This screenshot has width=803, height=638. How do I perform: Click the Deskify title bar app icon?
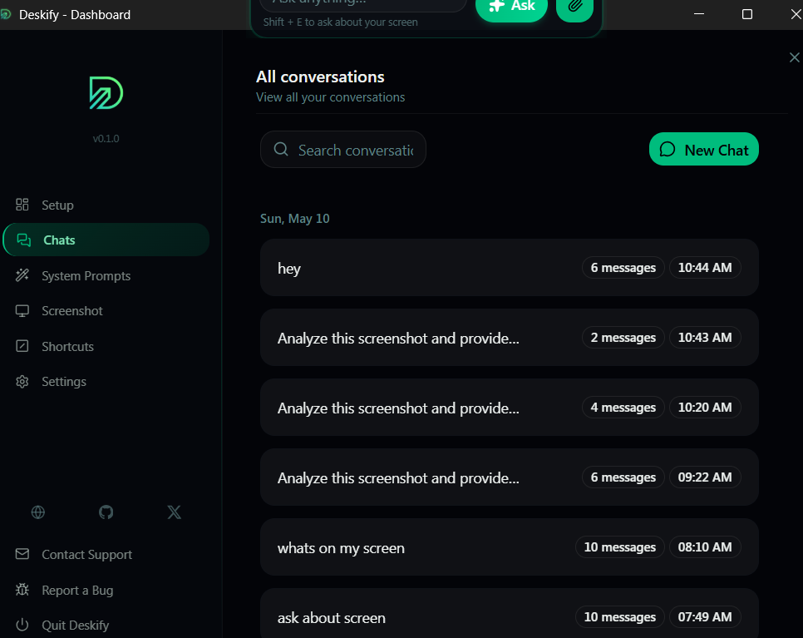(6, 14)
